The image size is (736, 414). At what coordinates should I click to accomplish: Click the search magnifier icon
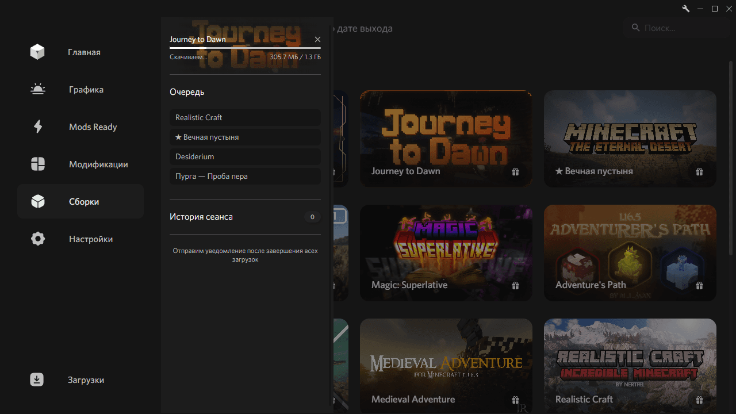pyautogui.click(x=635, y=28)
